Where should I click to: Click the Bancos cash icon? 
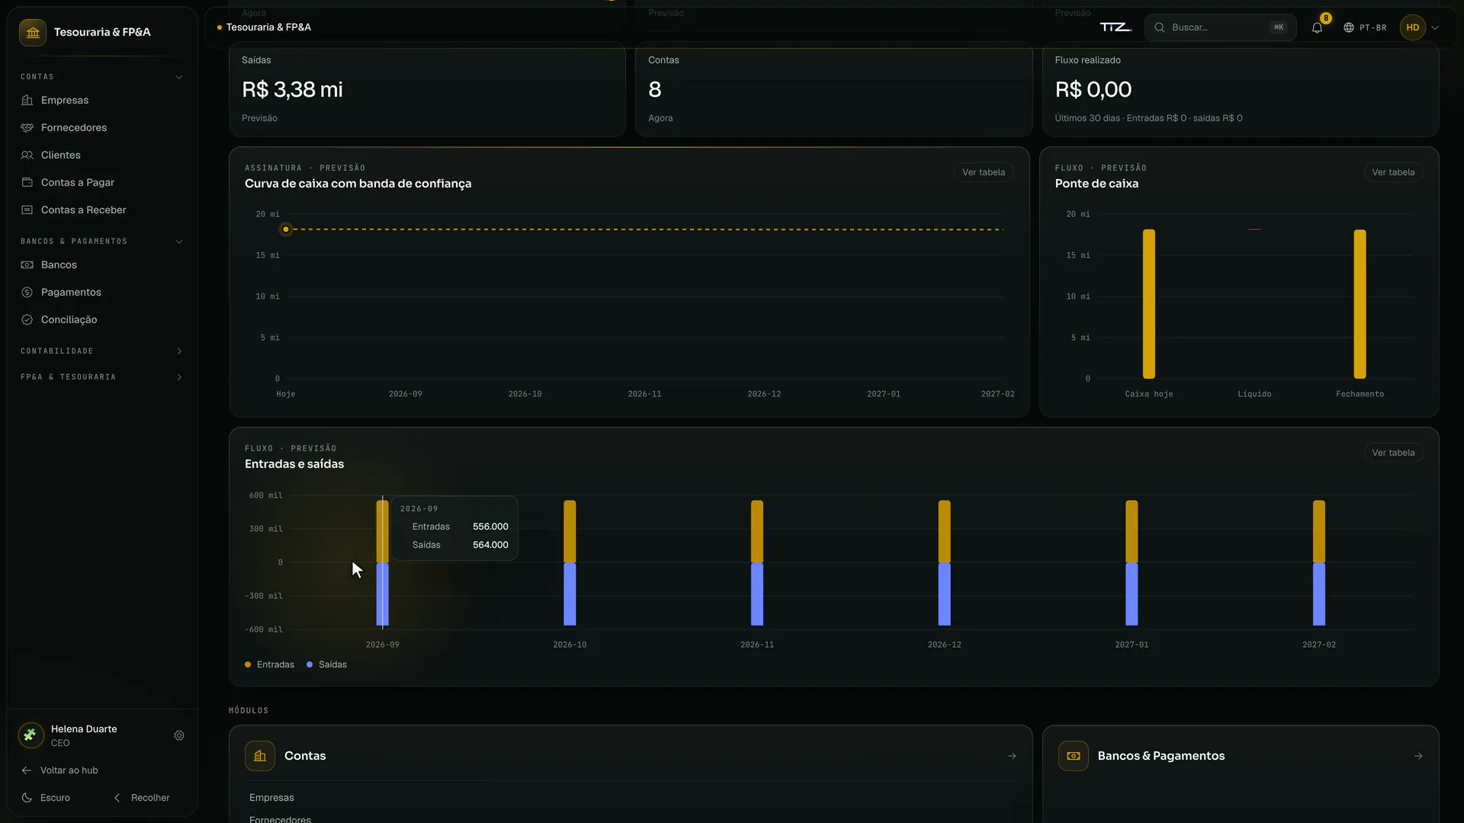[27, 265]
